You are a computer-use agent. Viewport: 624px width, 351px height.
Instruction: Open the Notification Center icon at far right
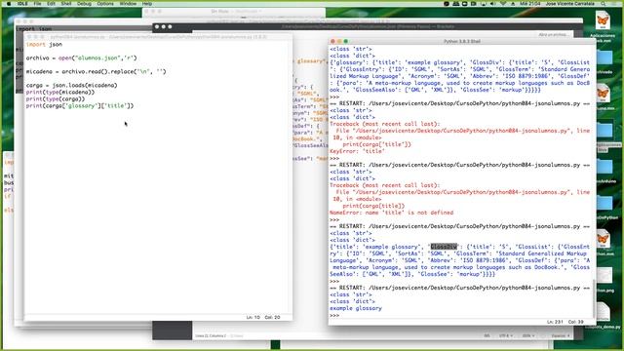(614, 4)
